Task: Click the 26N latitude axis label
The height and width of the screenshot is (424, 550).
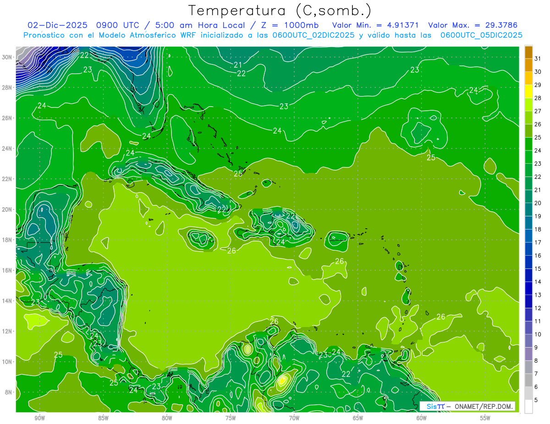Action: tap(7, 118)
